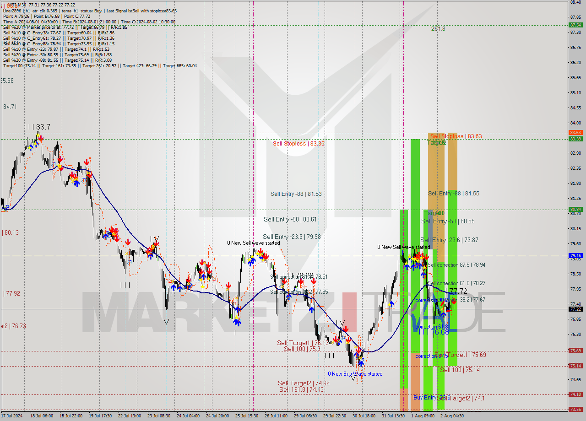
Task: Click the red '76.73' level label
Action: tap(13, 326)
